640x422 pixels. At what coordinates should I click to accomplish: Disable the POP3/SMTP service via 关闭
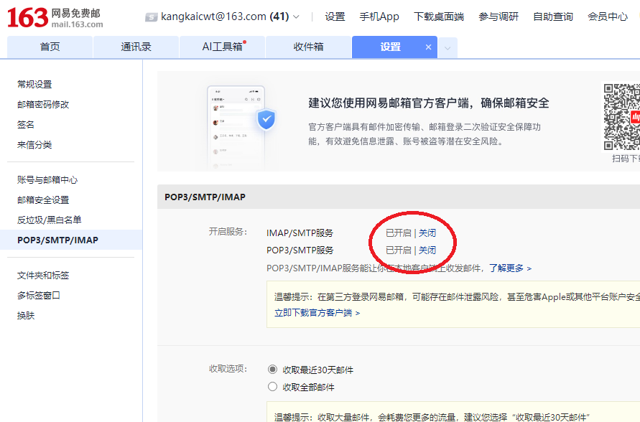[x=427, y=250]
